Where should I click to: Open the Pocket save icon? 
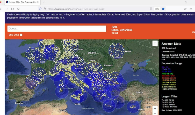click(185, 9)
